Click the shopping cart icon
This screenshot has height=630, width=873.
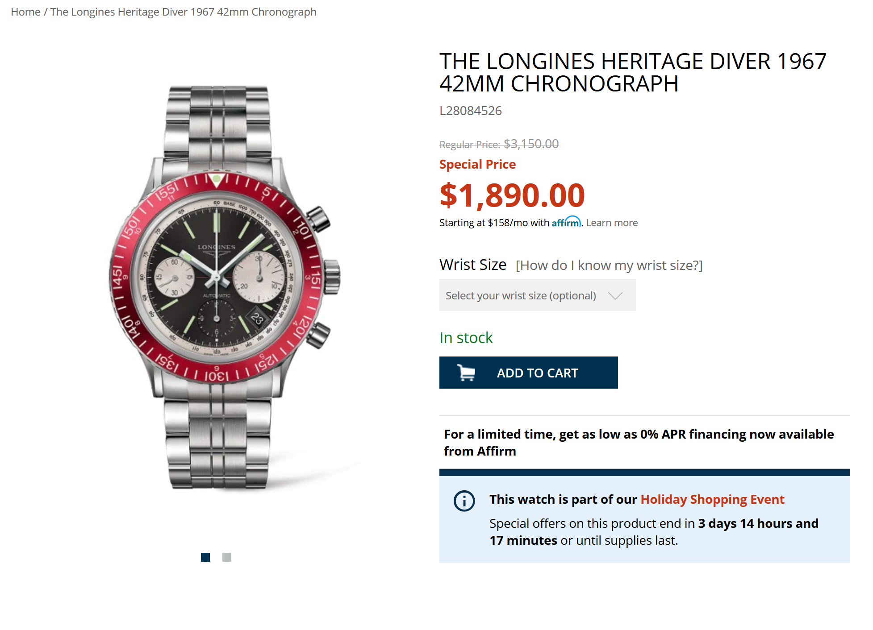(x=466, y=373)
